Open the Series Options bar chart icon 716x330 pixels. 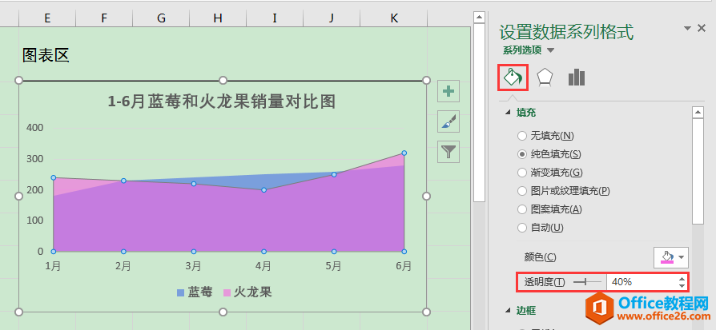pos(577,77)
